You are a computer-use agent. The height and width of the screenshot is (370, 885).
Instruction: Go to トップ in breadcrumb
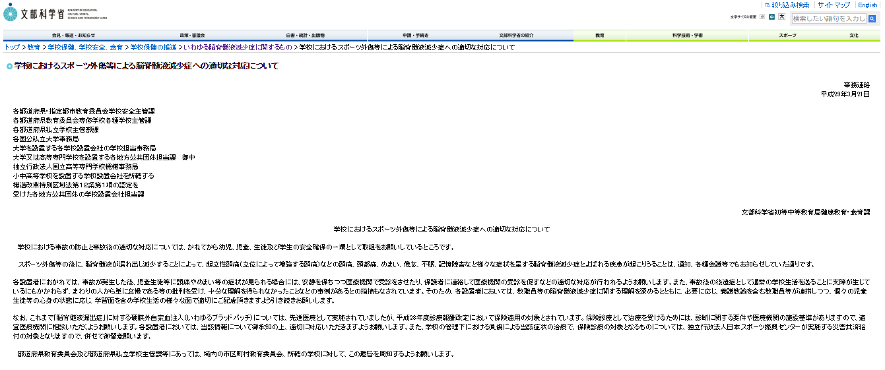click(12, 47)
